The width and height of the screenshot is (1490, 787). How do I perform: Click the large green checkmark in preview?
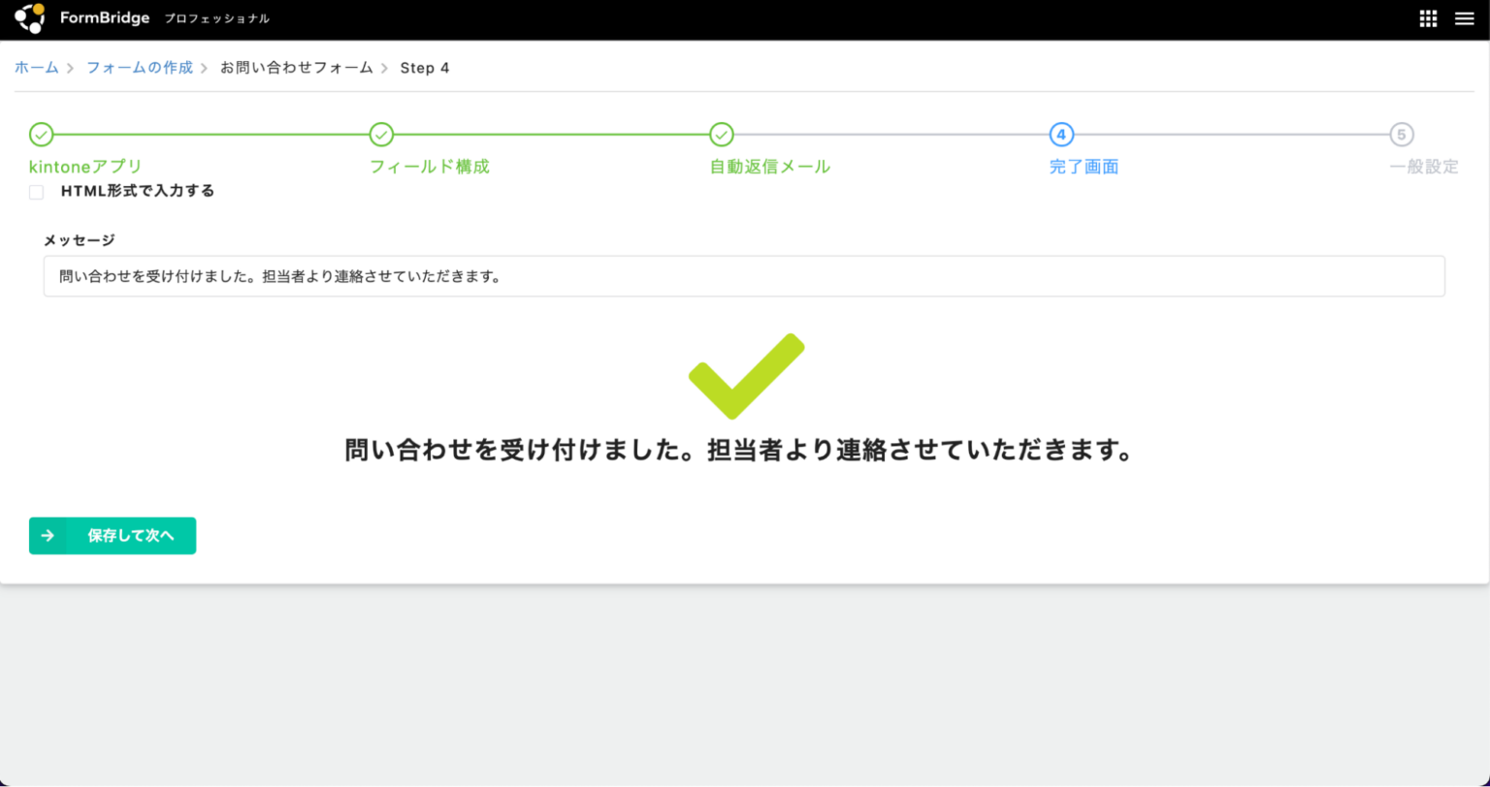(746, 376)
